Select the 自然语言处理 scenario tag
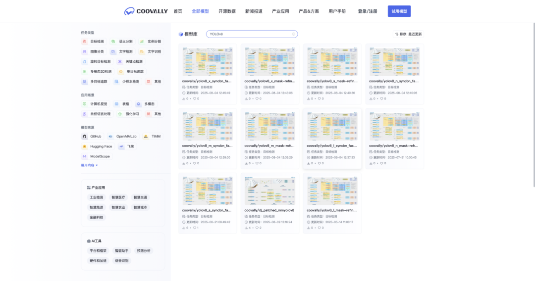The image size is (535, 281). click(97, 114)
